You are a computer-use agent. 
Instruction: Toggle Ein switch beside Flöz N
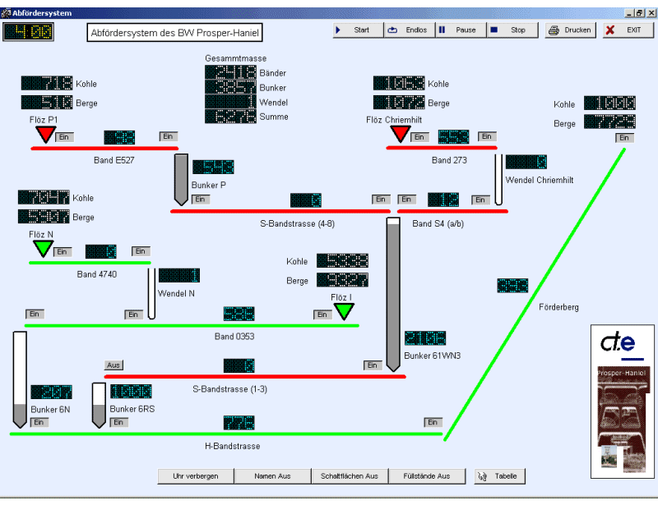coord(63,252)
